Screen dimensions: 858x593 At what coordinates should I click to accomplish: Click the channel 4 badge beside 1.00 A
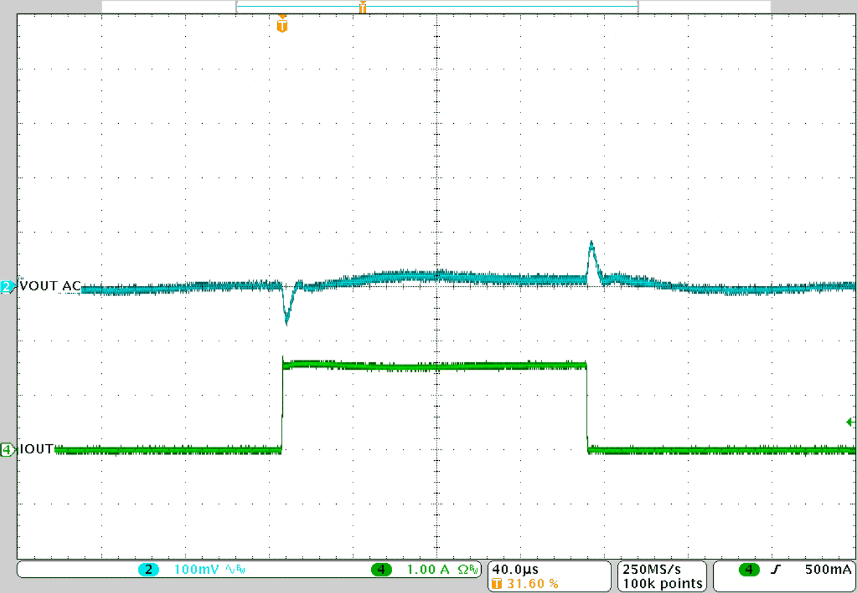coord(381,569)
